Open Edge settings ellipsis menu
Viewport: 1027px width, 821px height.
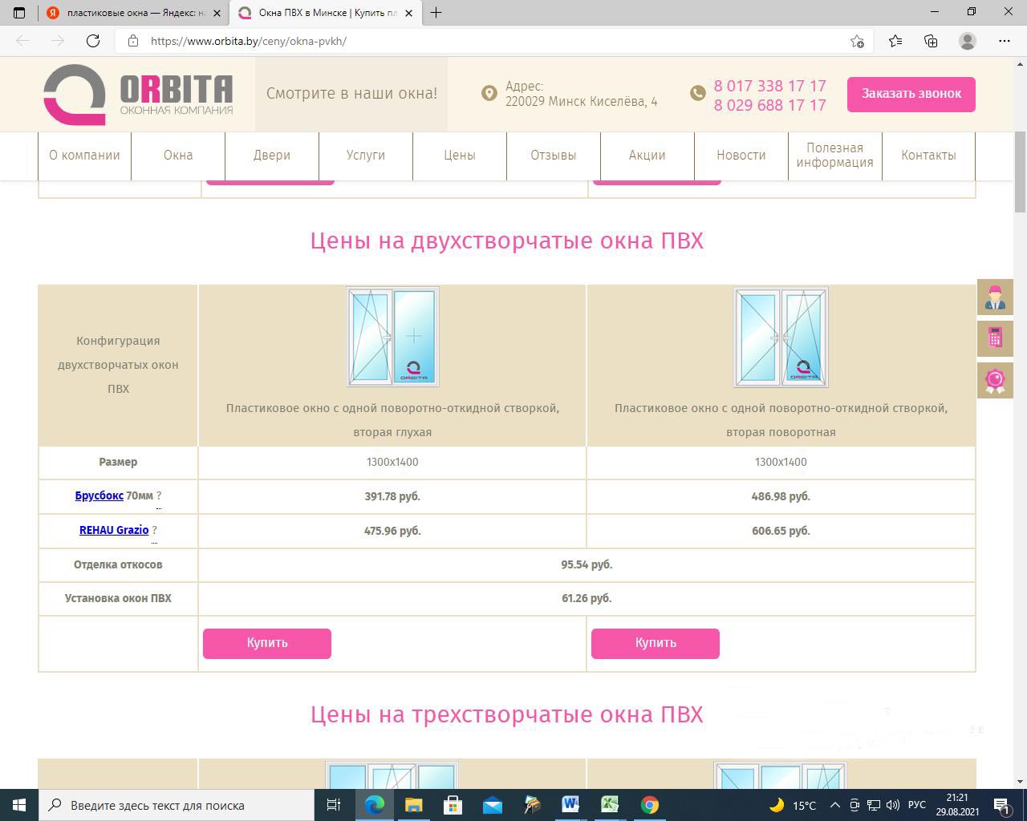pos(1005,41)
